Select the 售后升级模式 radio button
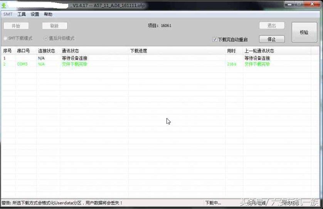 point(46,39)
